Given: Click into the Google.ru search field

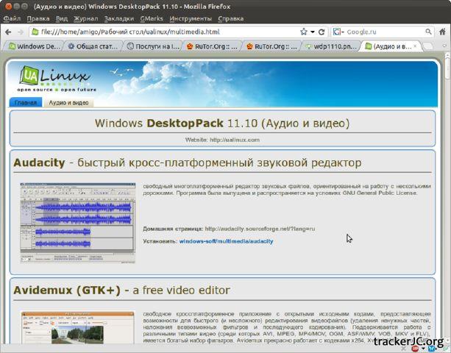Looking at the screenshot, I should pos(380,32).
